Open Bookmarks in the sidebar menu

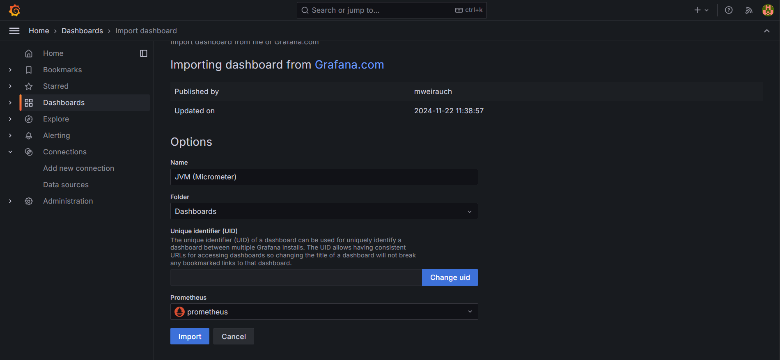point(62,70)
